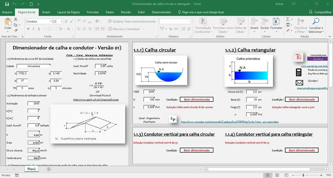Align text to the top
The width and height of the screenshot is (333, 178).
(x=79, y=21)
